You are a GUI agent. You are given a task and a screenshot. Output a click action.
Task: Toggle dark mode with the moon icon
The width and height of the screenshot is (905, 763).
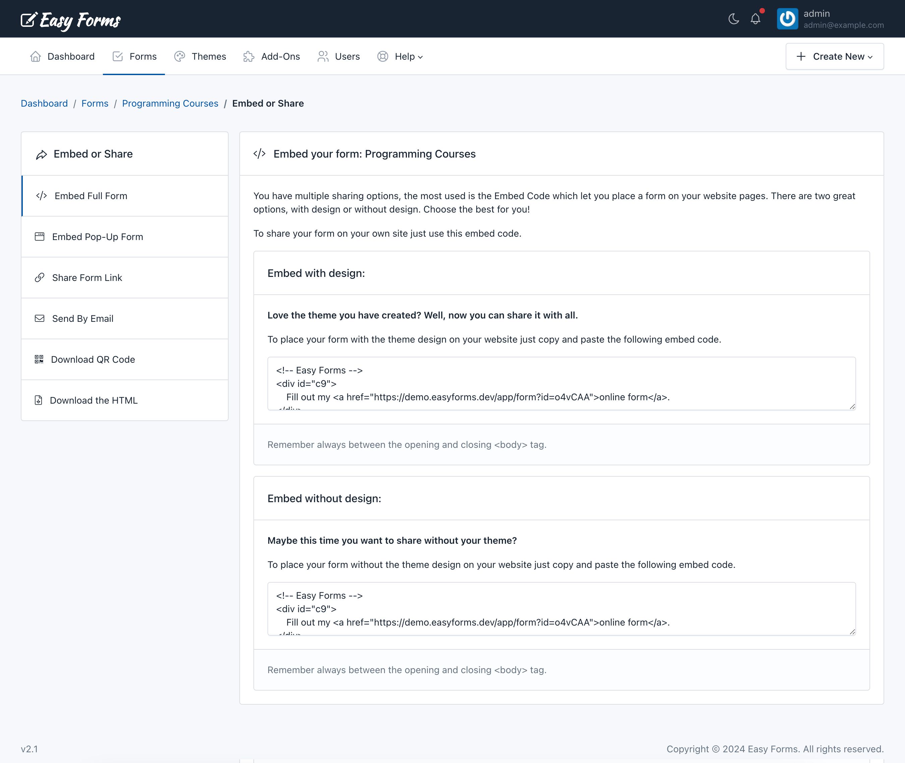(733, 18)
